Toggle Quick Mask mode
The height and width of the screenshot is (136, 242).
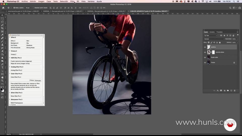tap(2, 94)
